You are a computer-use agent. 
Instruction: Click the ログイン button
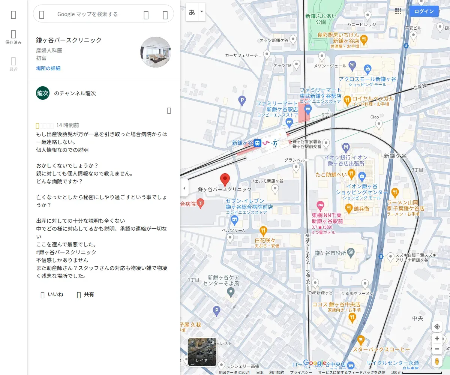click(x=424, y=11)
